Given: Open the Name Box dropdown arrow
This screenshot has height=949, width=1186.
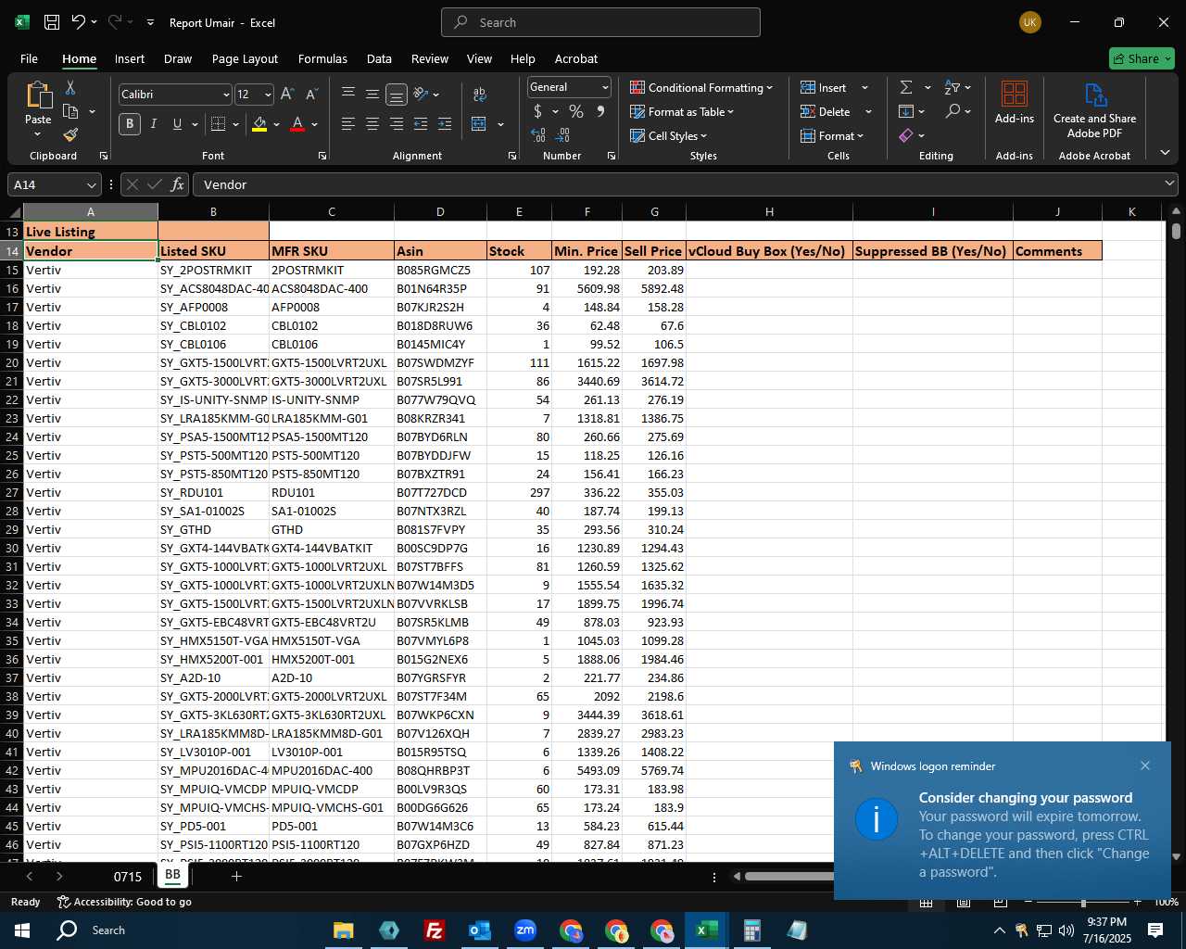Looking at the screenshot, I should (x=91, y=185).
